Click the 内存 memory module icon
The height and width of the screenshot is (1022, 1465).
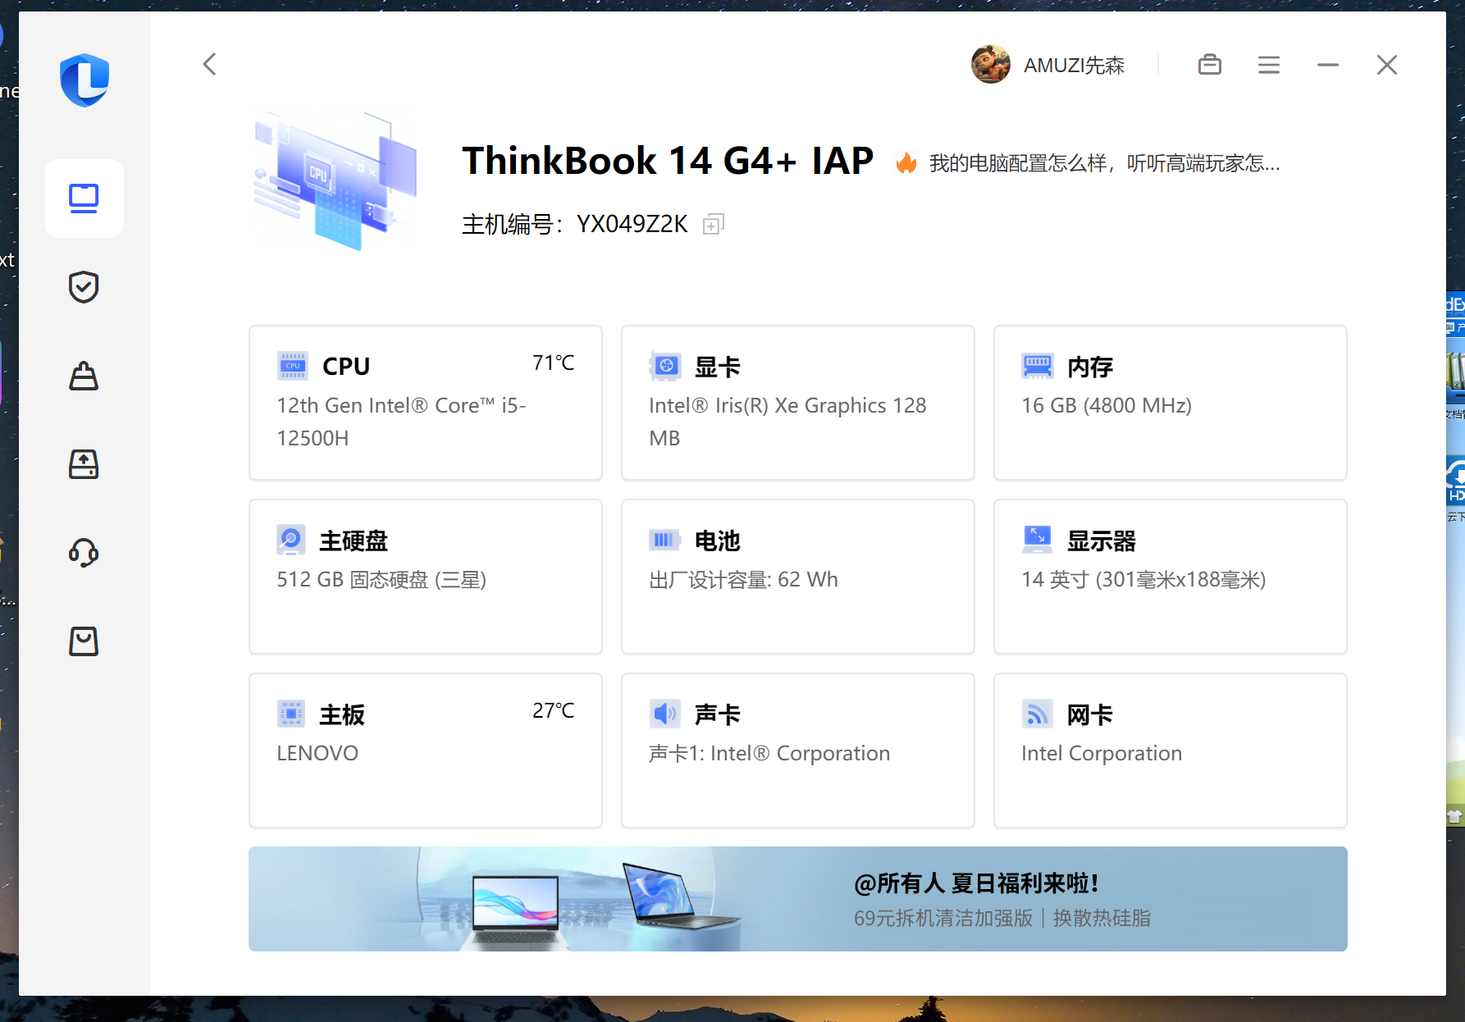click(x=1037, y=366)
